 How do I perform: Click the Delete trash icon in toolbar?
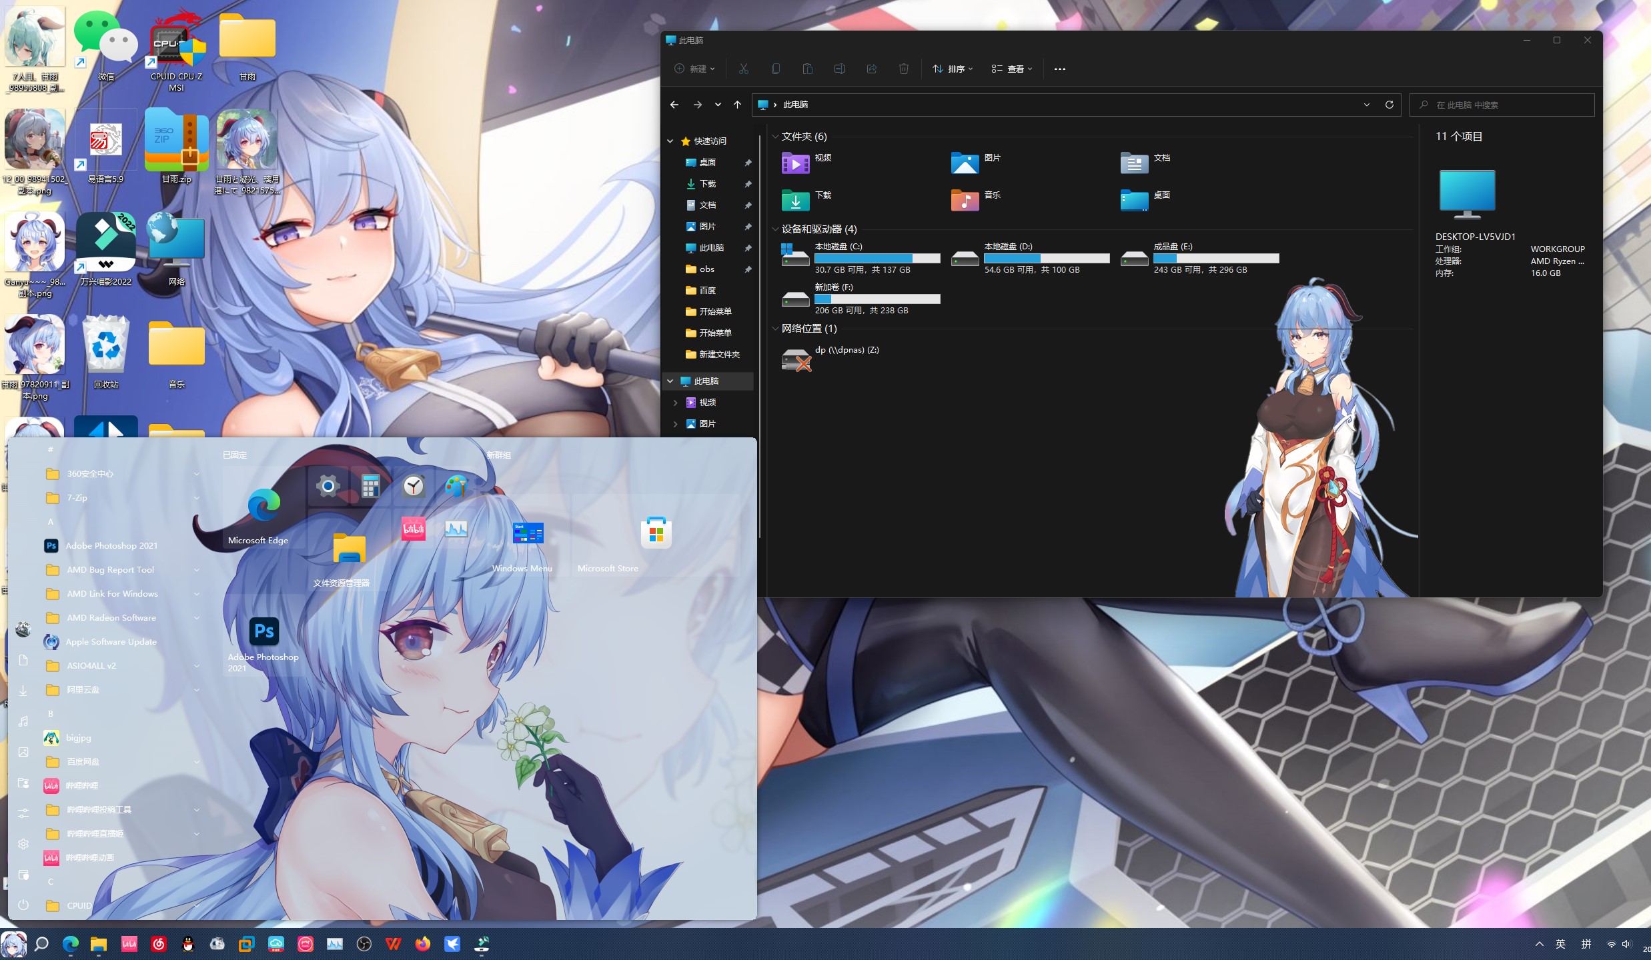tap(903, 69)
